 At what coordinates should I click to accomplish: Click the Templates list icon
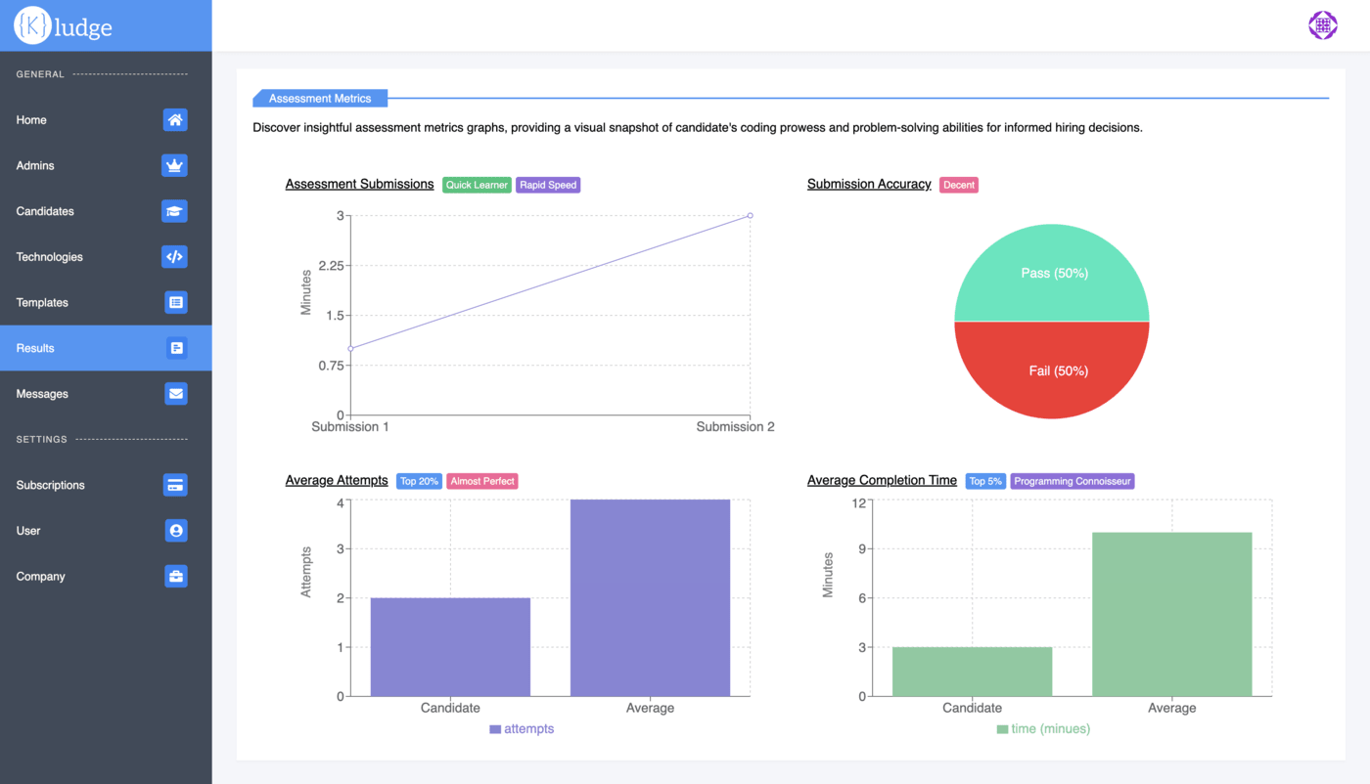[x=175, y=302]
